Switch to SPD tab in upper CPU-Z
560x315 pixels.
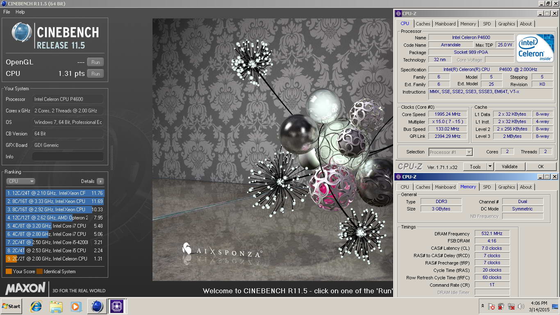tap(487, 24)
